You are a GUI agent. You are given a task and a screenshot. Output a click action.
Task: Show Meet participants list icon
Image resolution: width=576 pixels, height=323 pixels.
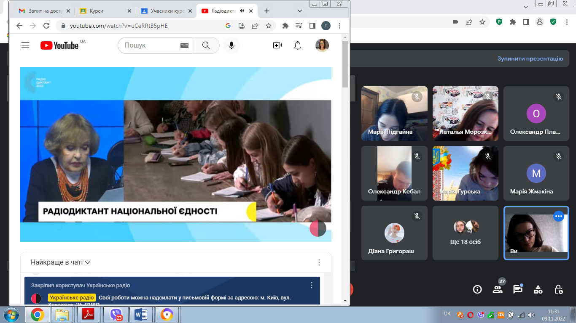tap(498, 289)
